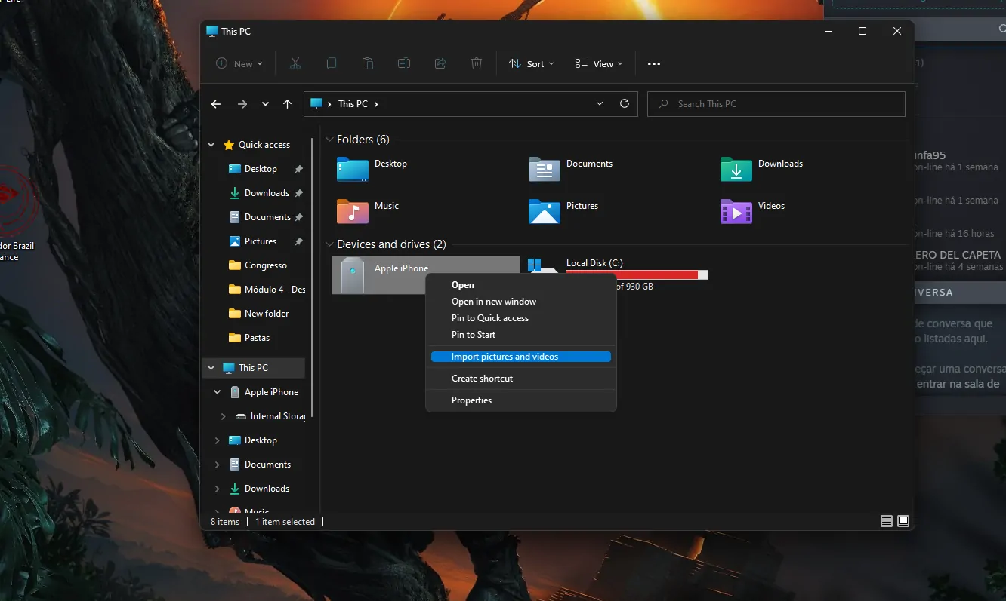The width and height of the screenshot is (1006, 601).
Task: Go back with the left arrow
Action: click(216, 104)
